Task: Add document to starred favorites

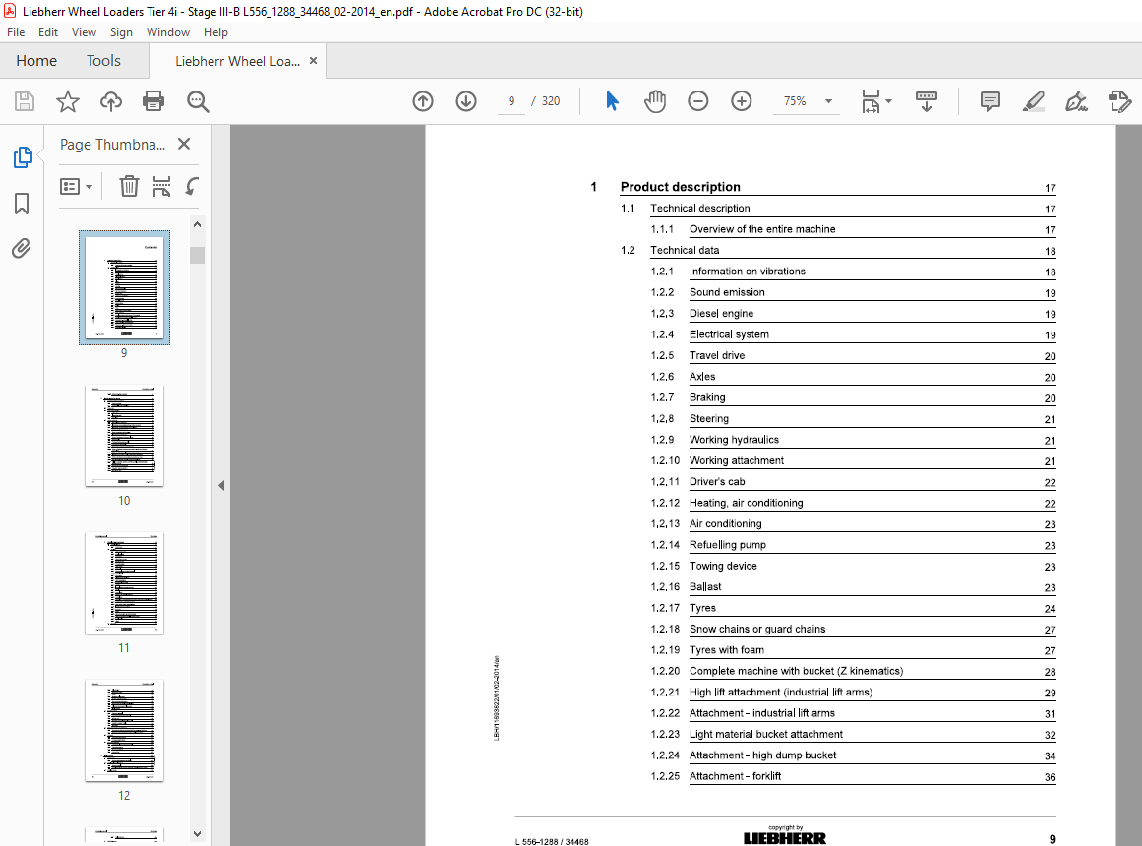Action: pyautogui.click(x=68, y=101)
